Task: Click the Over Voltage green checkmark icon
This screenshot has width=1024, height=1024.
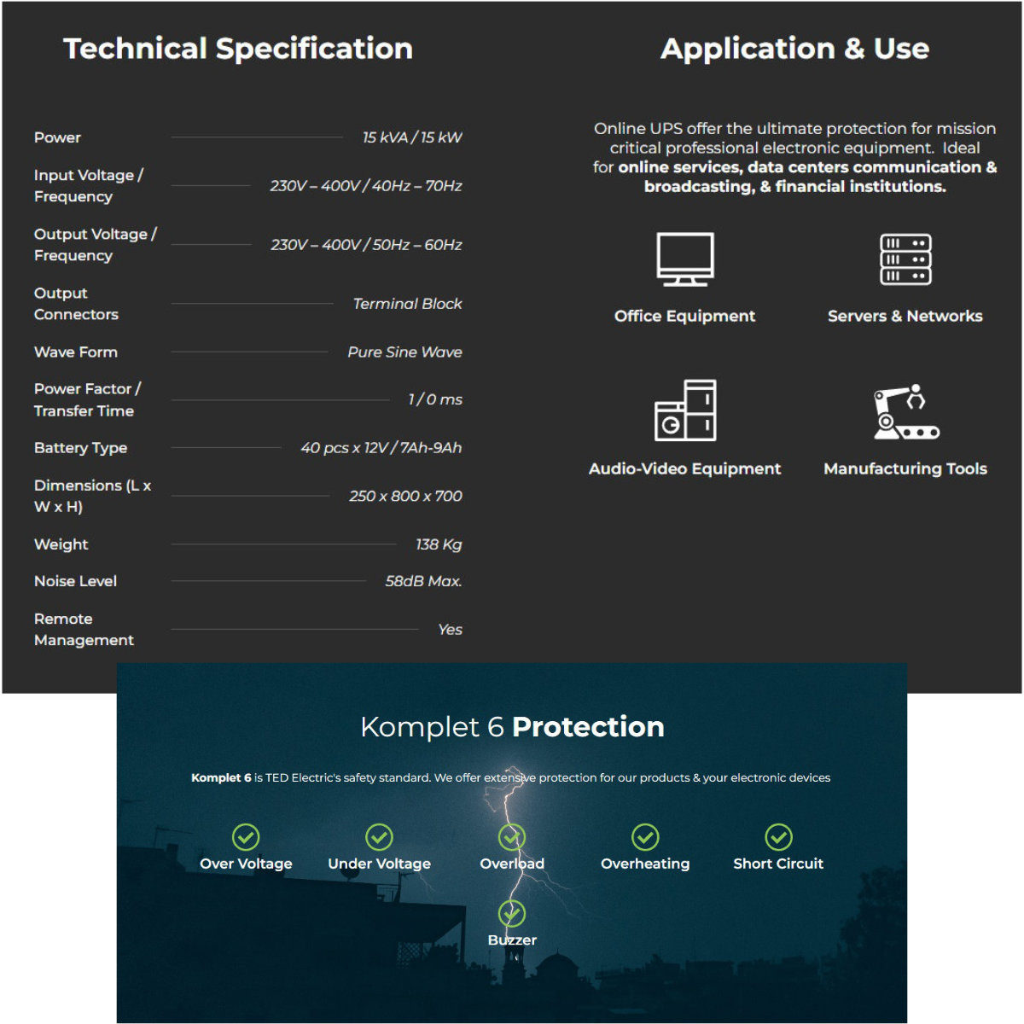Action: click(246, 837)
